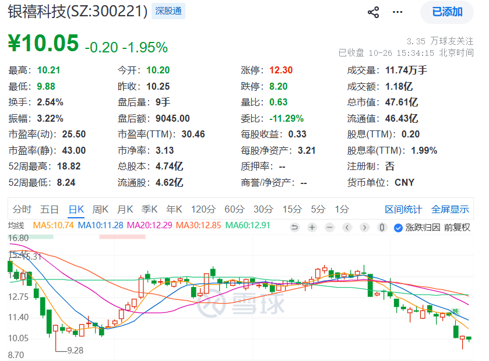Viewport: 489px width, 361px height.
Task: Switch to the 分时 tab
Action: 22,209
